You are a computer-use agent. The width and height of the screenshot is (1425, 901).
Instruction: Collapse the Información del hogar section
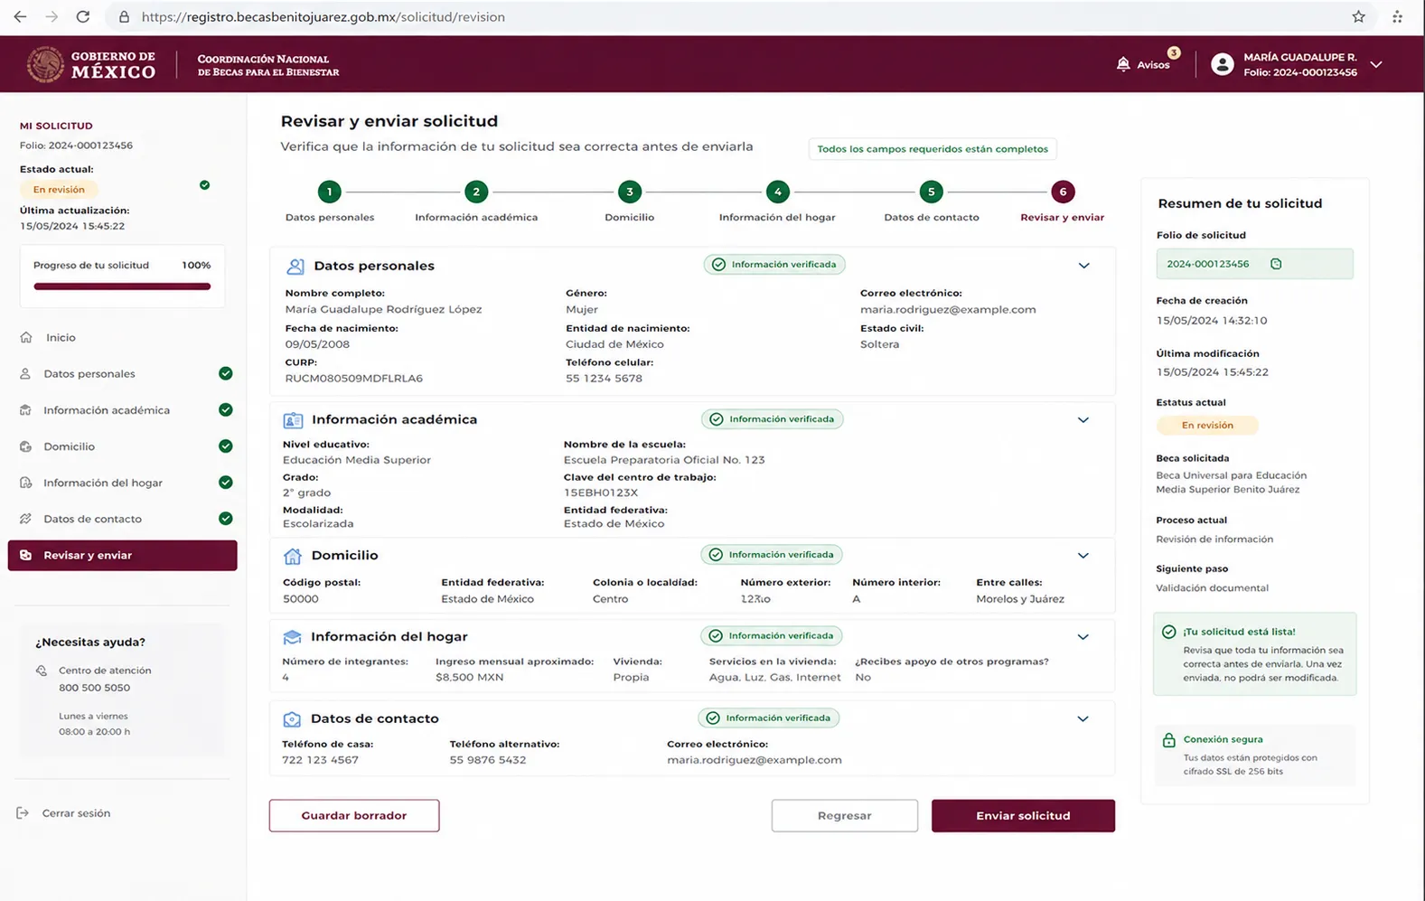tap(1083, 637)
